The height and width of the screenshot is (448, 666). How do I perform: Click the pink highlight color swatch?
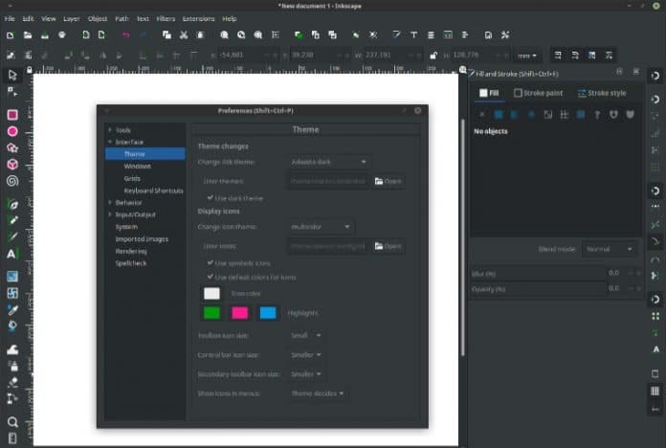(x=239, y=313)
